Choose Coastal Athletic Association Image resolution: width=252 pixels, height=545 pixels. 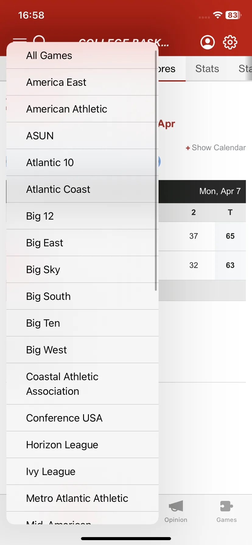82,384
